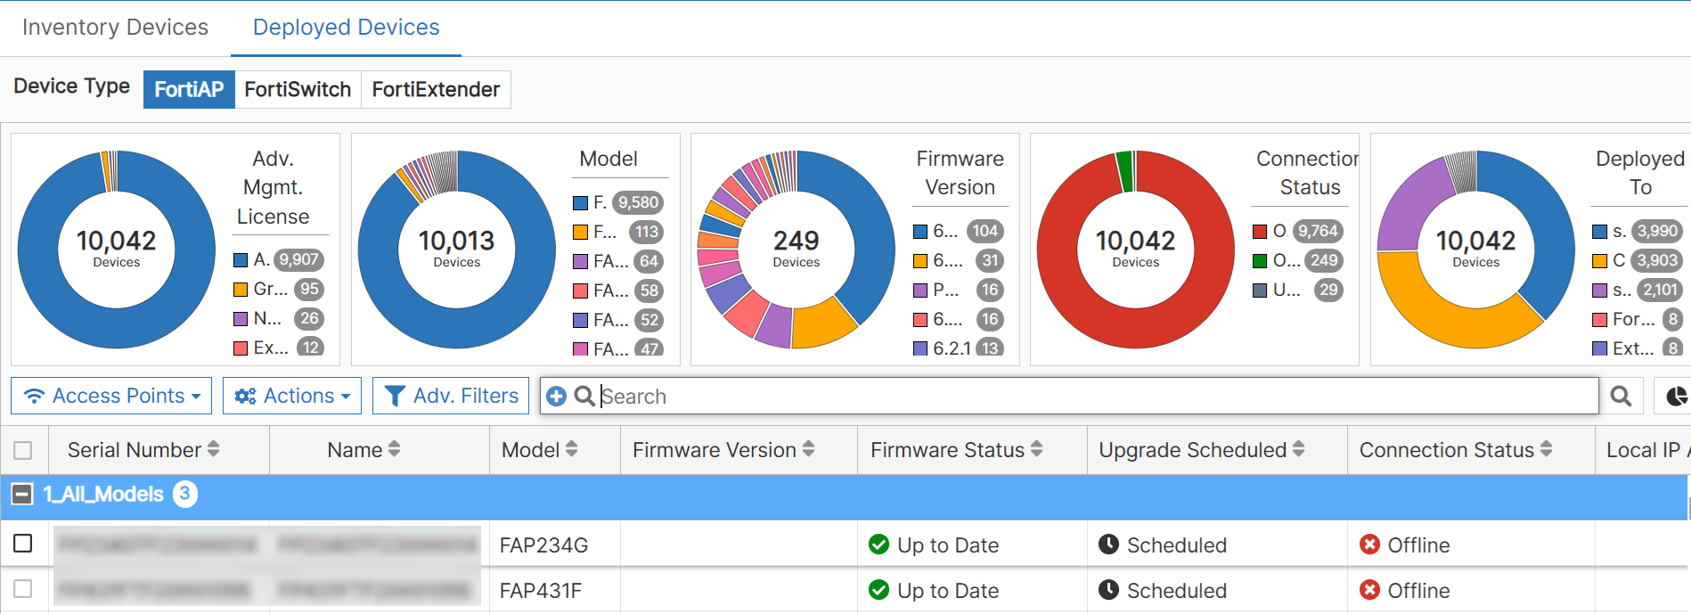
Task: Check the FAP234G row checkbox
Action: point(23,543)
